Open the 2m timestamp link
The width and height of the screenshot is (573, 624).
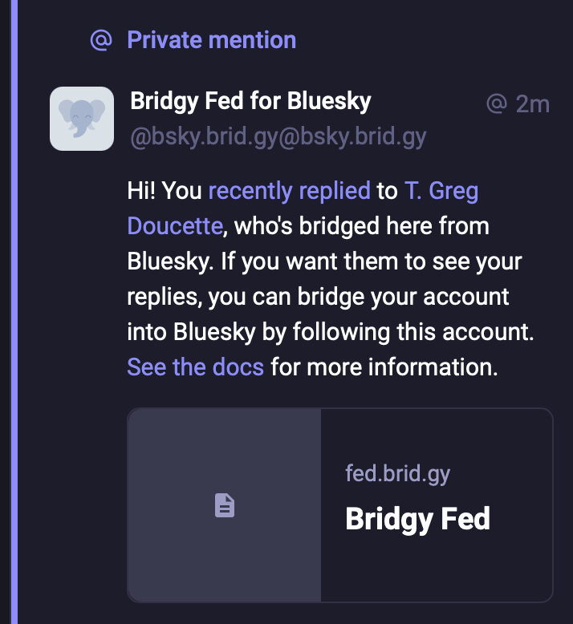pyautogui.click(x=532, y=103)
